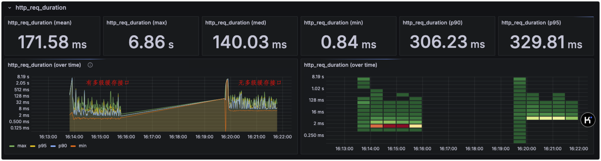This screenshot has height=161, width=601.
Task: Toggle the min series in legend
Action: 82,146
